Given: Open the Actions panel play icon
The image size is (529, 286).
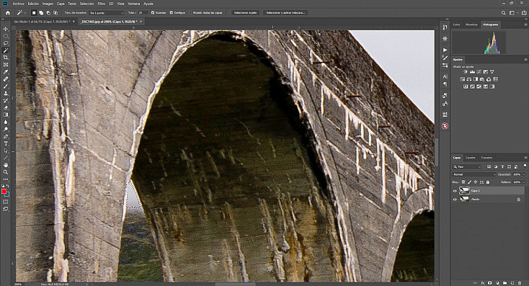Looking at the screenshot, I should coord(445,50).
